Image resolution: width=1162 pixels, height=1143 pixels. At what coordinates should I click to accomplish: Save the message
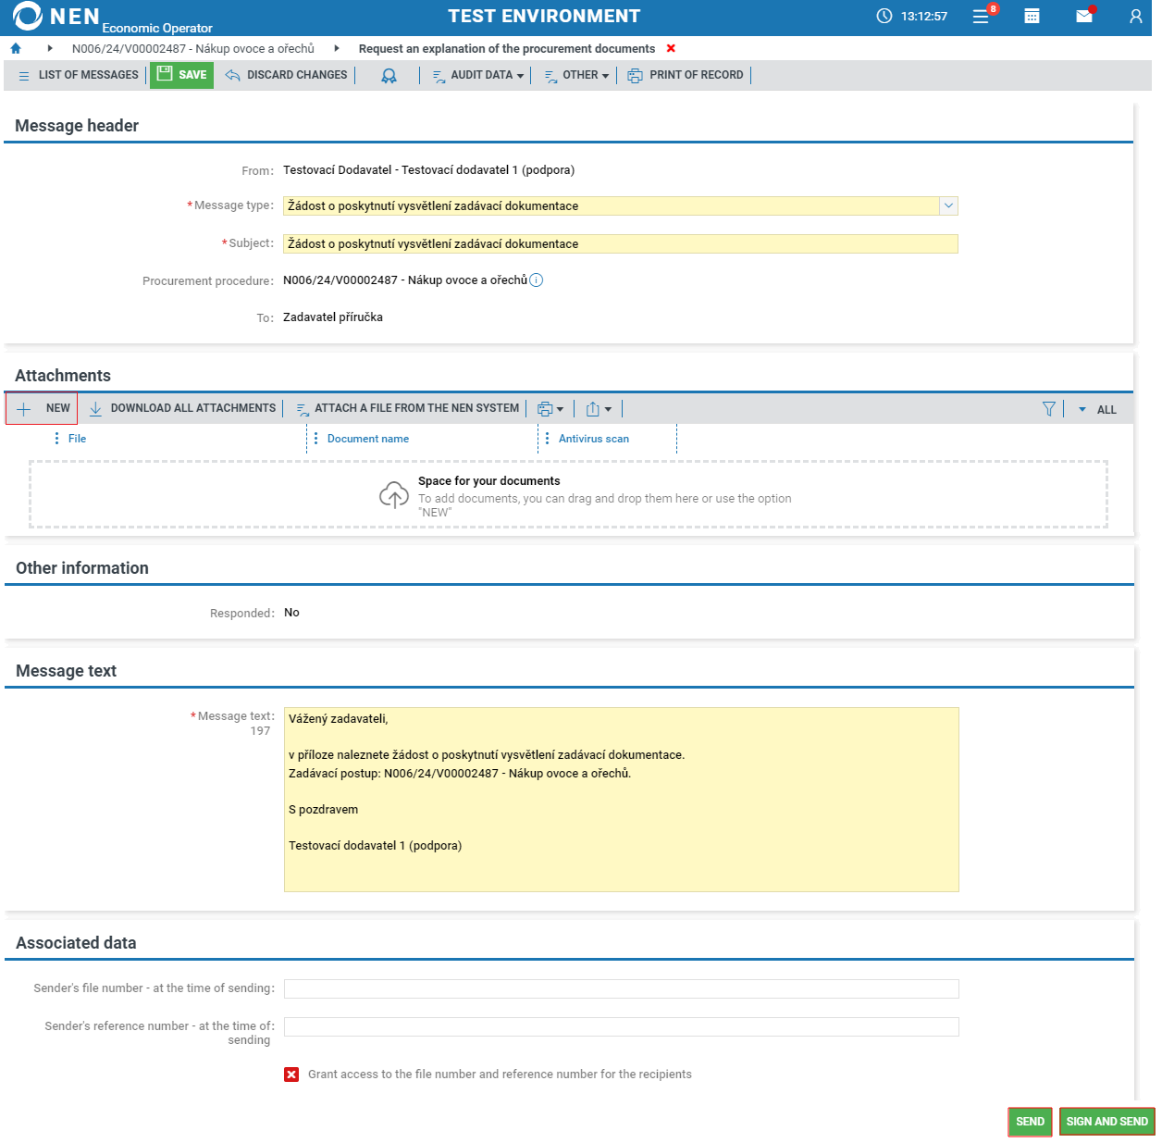(181, 75)
